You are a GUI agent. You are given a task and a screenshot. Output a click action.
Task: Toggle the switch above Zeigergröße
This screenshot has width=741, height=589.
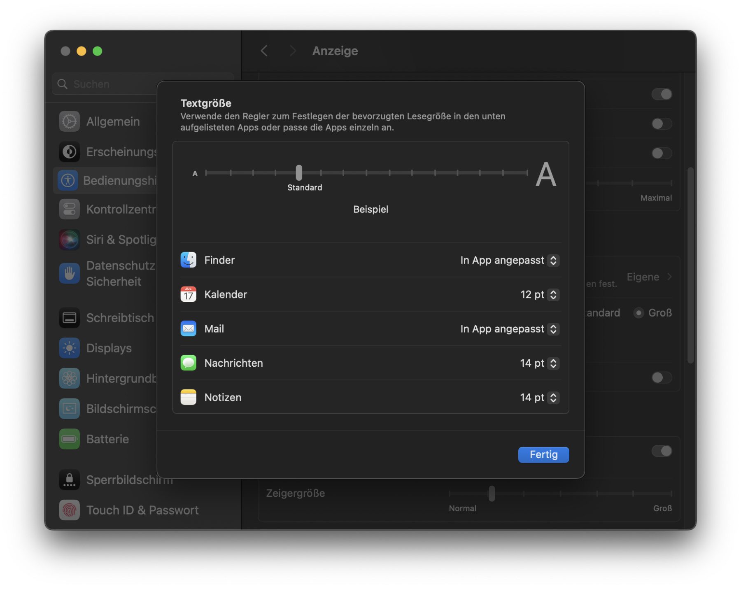[x=661, y=451]
